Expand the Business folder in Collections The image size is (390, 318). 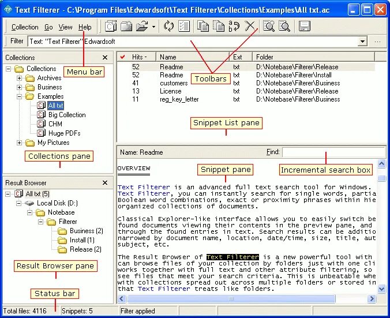pyautogui.click(x=19, y=87)
